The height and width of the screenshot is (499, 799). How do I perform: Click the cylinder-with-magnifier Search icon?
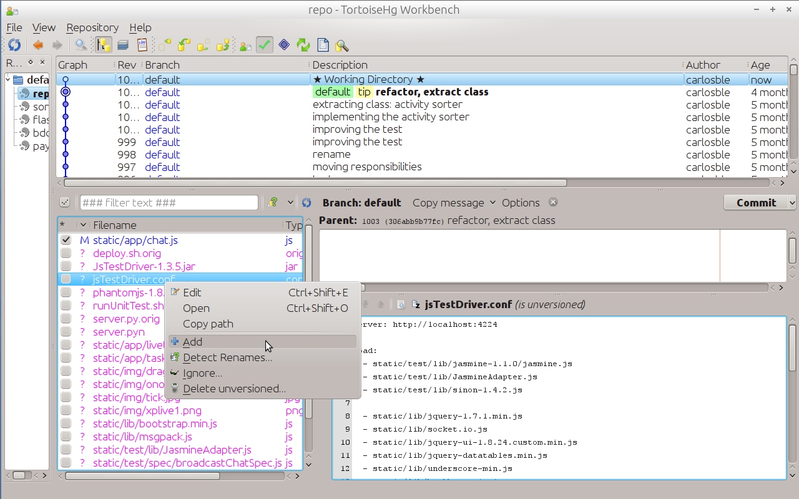coord(341,45)
